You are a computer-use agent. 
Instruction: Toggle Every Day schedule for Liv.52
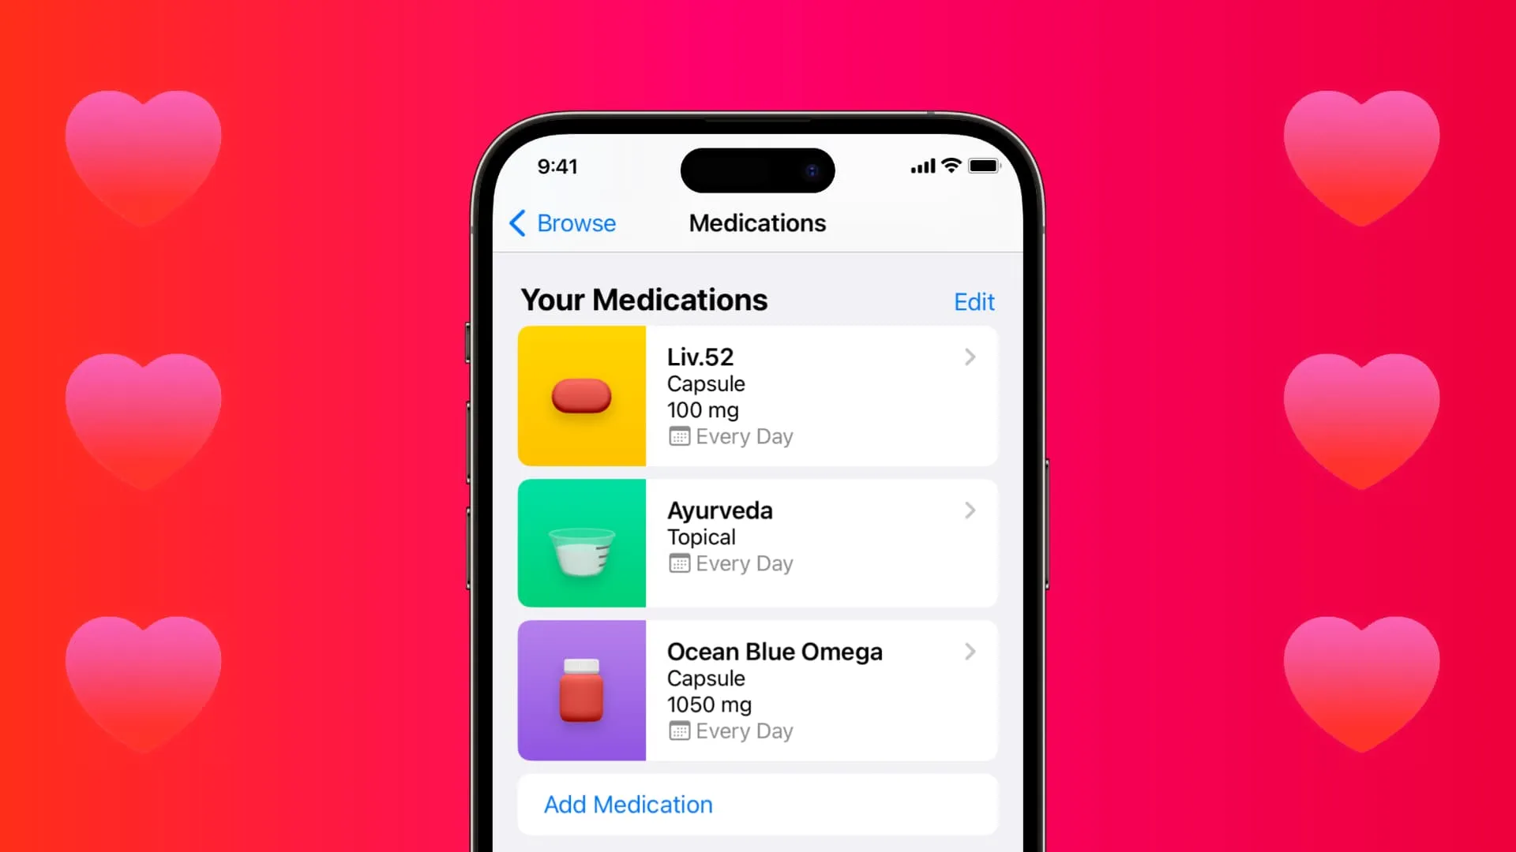pos(730,436)
